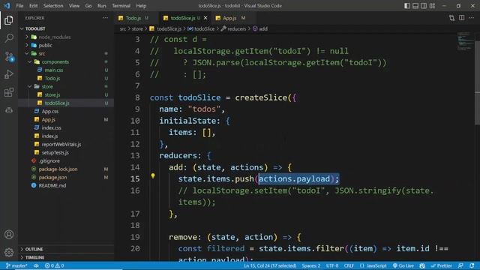Open main.css in explorer
This screenshot has width=480, height=270.
coord(54,70)
